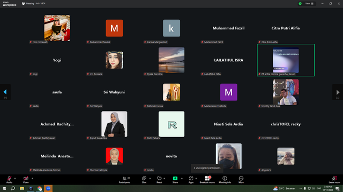Open the meeting title menu icon

[23, 4]
